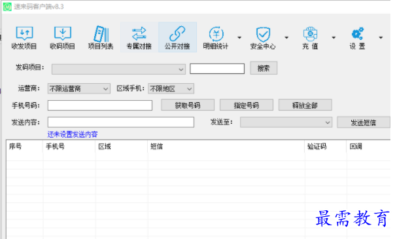Focus the 发送内容 input field
Screen dimensions: 395x239
[x=121, y=122]
